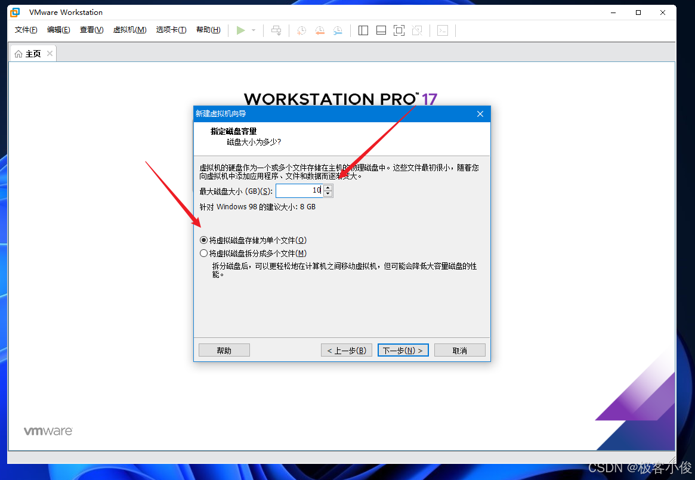Viewport: 695px width, 480px height.
Task: Maximize the VMware Workstation window
Action: click(638, 13)
